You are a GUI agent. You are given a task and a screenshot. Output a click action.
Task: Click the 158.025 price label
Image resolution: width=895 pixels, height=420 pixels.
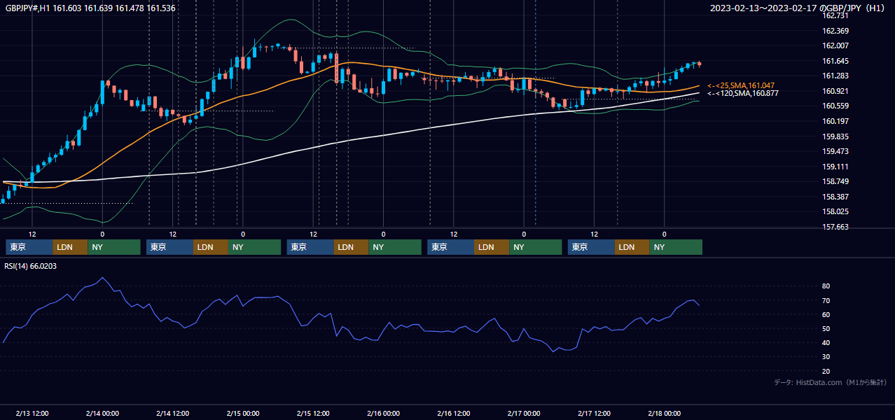835,212
